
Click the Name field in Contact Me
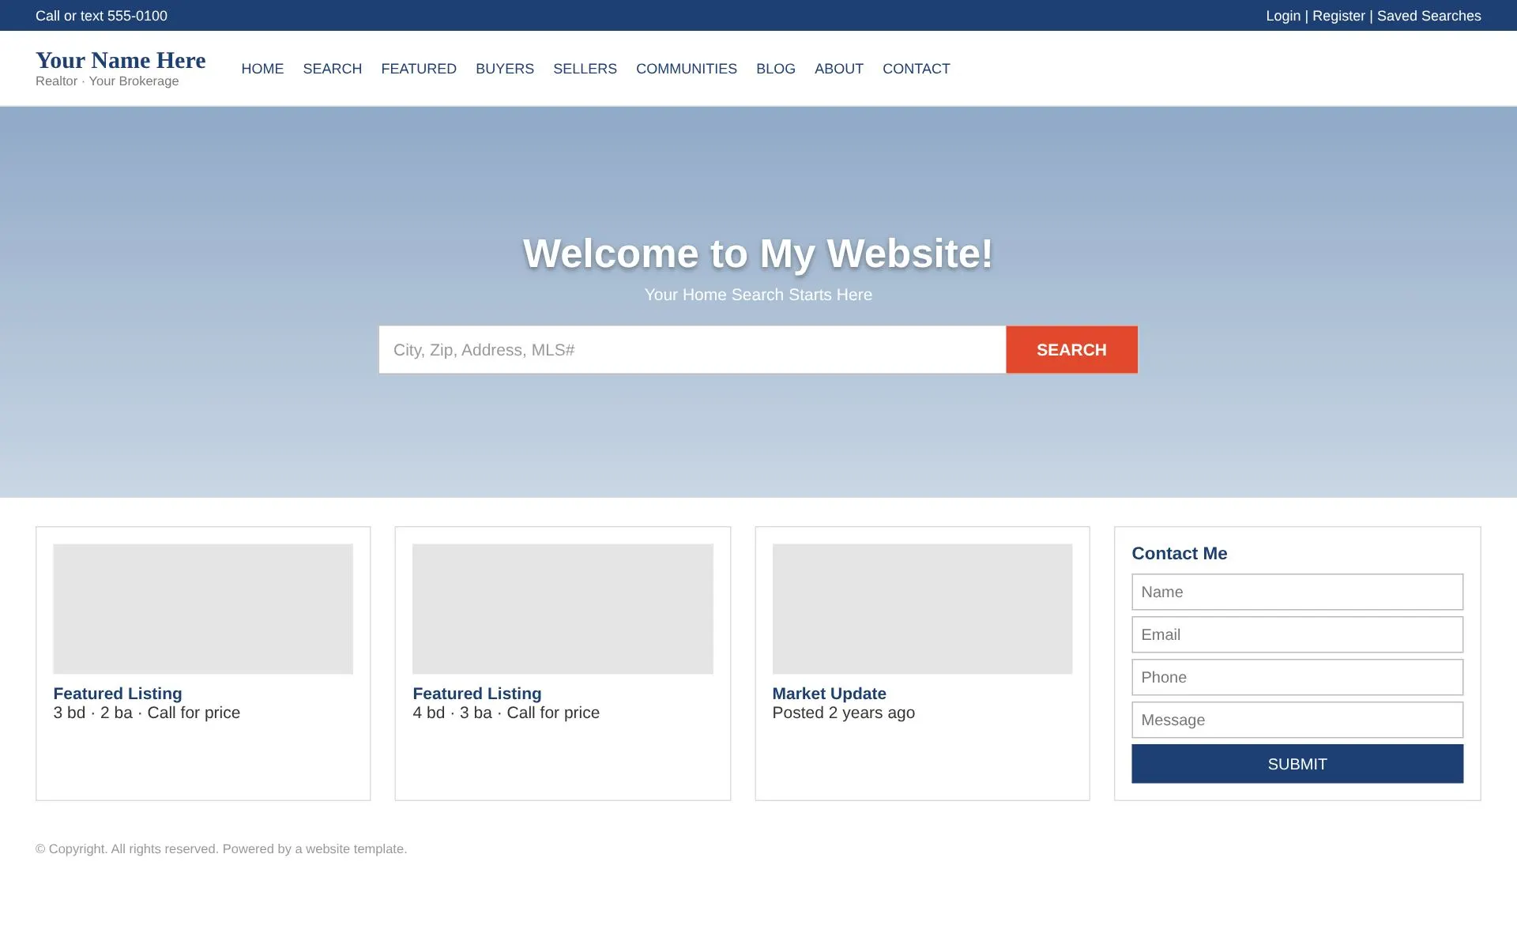click(1297, 592)
